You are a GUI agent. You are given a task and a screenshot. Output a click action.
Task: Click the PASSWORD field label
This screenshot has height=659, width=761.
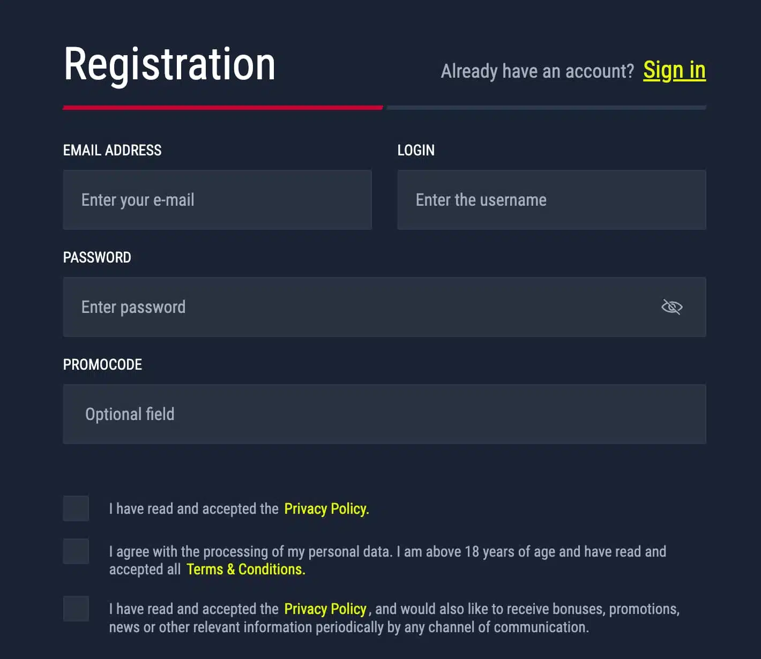click(x=97, y=257)
